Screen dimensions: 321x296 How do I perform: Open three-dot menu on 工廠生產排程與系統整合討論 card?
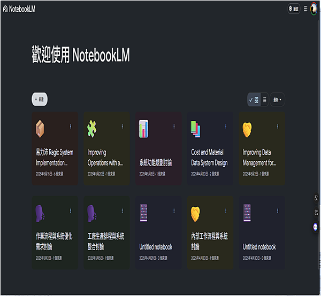(123, 211)
